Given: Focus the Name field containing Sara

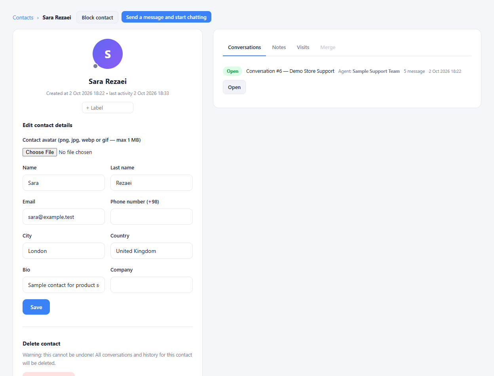Looking at the screenshot, I should [x=64, y=183].
